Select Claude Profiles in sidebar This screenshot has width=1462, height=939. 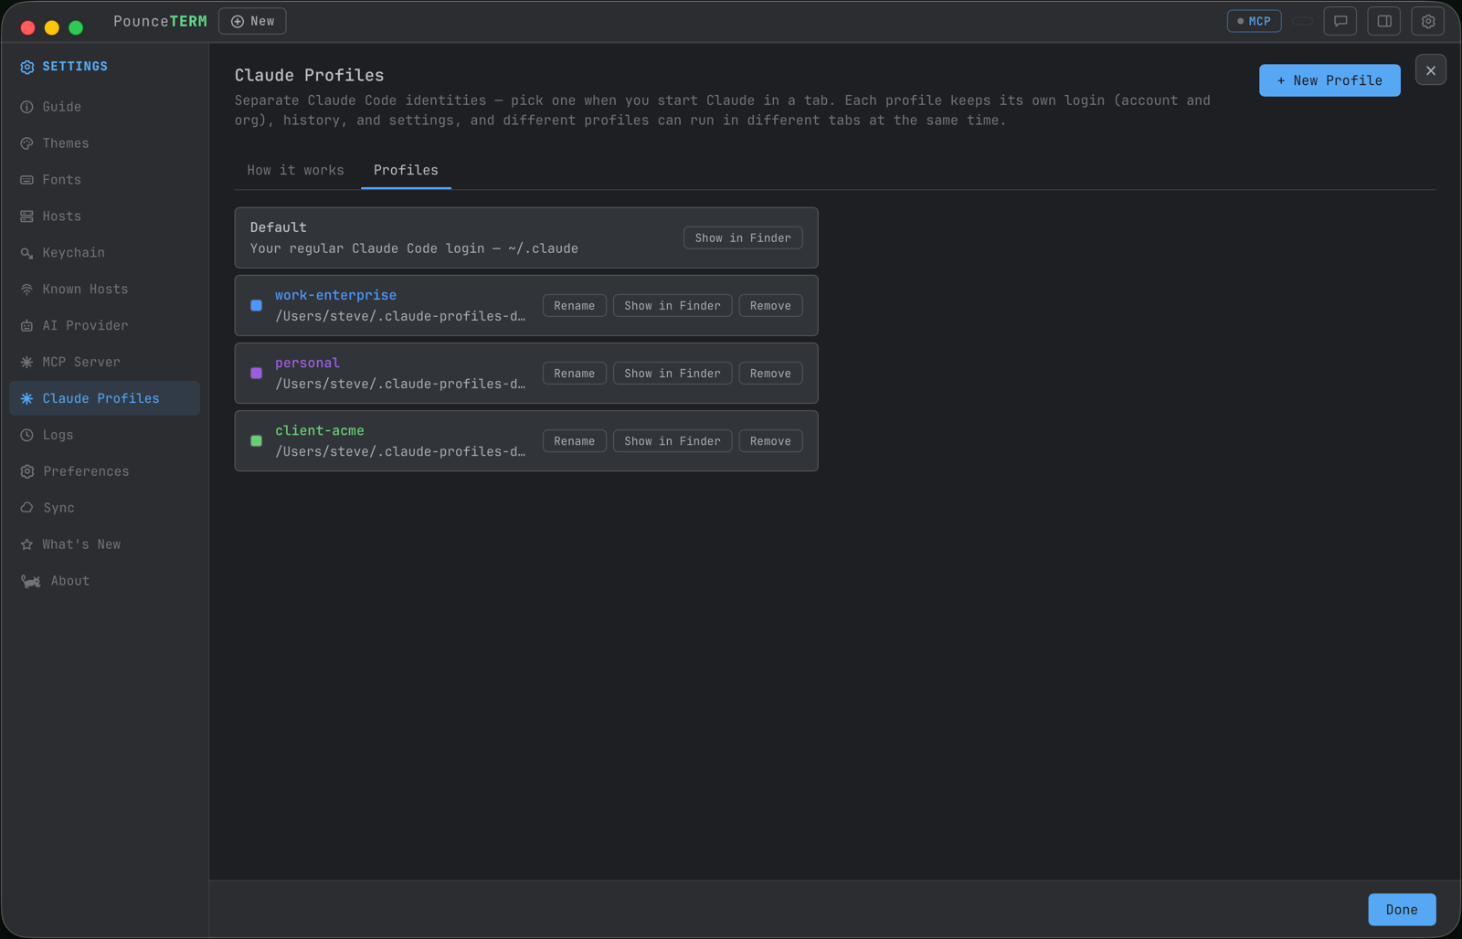(x=104, y=398)
